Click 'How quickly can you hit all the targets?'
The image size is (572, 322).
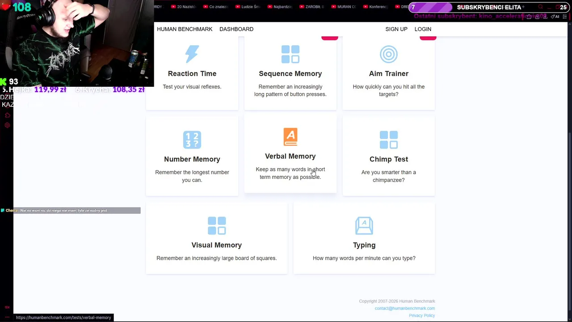click(389, 90)
